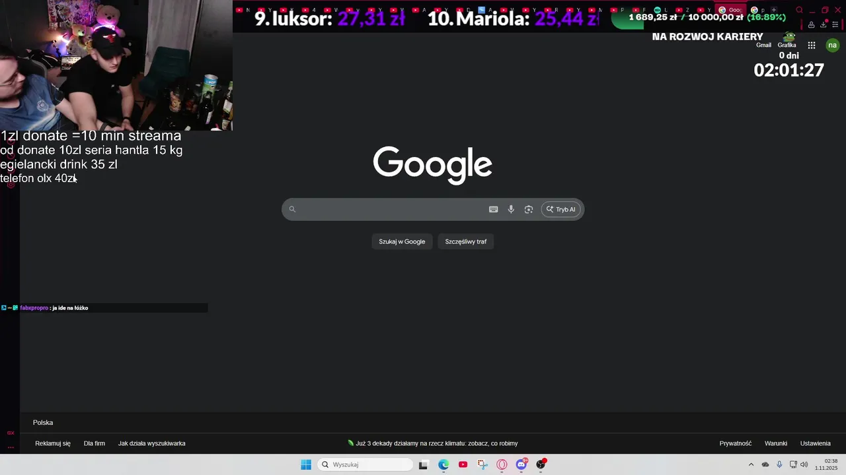The height and width of the screenshot is (475, 846).
Task: Click the tab search magnifier icon
Action: click(799, 10)
